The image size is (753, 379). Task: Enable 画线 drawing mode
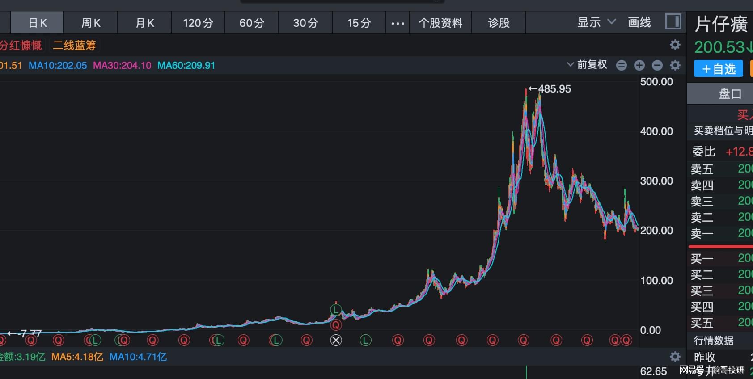point(639,22)
